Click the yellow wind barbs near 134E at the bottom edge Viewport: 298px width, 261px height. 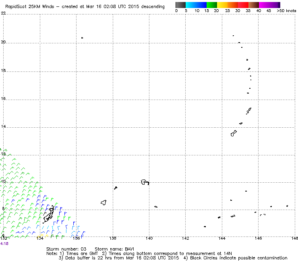click(x=42, y=236)
